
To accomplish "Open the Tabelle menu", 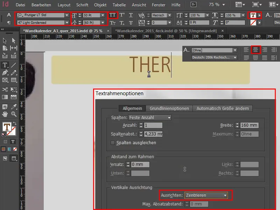I will pos(119,5).
